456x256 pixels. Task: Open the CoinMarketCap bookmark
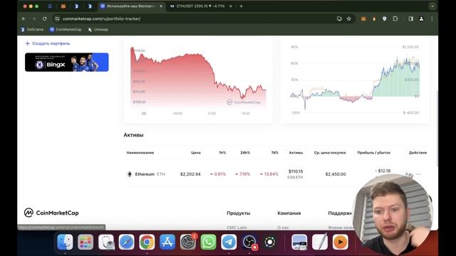66,30
